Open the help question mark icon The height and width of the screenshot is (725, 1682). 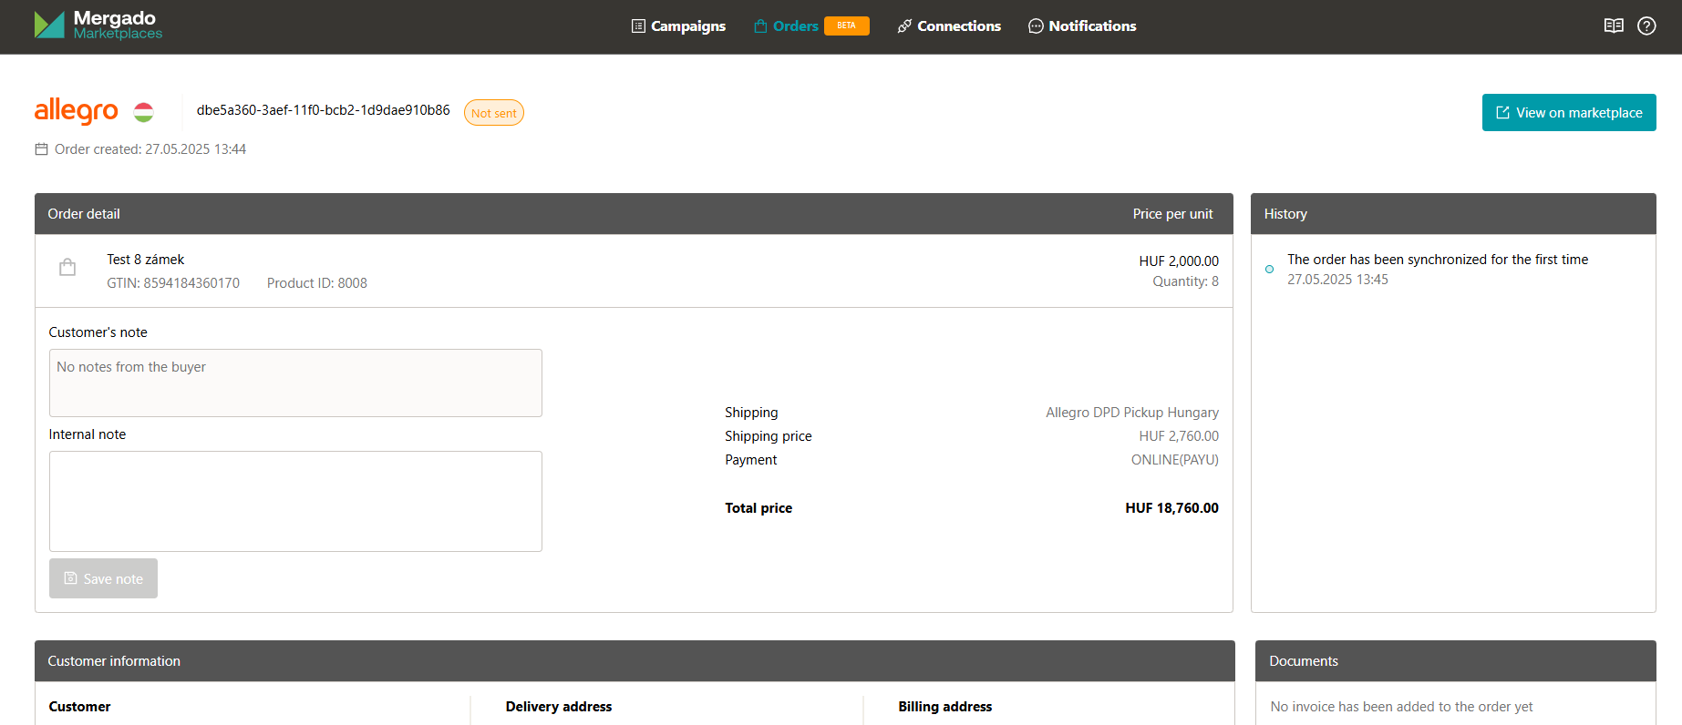tap(1646, 26)
